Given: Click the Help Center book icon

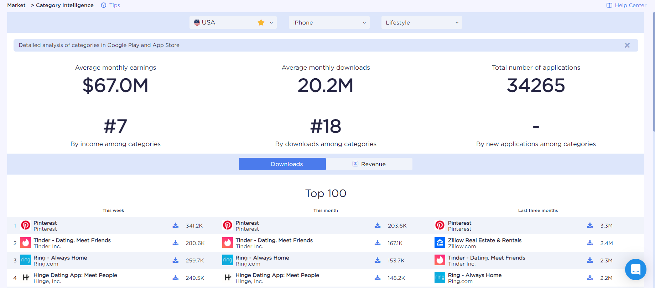Looking at the screenshot, I should pyautogui.click(x=609, y=5).
